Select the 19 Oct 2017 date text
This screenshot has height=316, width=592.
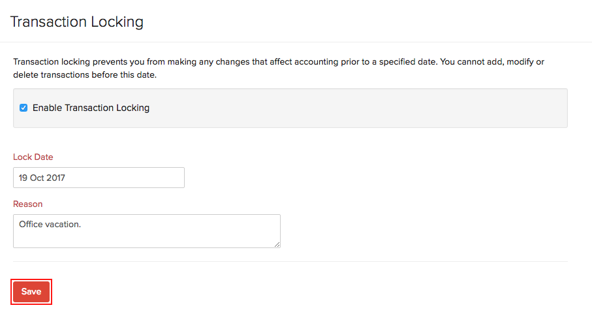(42, 178)
